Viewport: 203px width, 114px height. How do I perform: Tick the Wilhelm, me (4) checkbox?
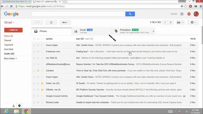tap(34, 90)
